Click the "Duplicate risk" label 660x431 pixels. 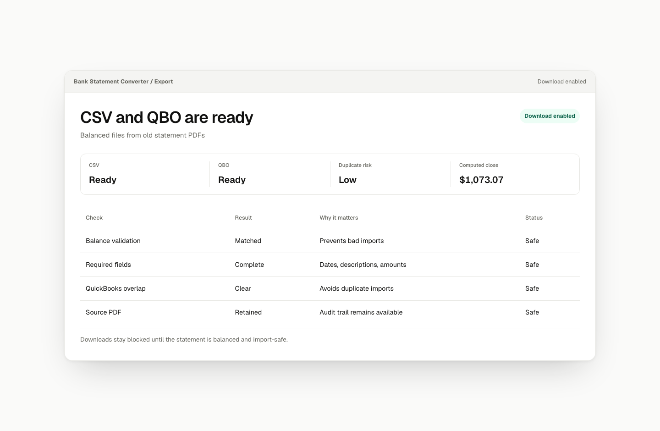(x=355, y=165)
